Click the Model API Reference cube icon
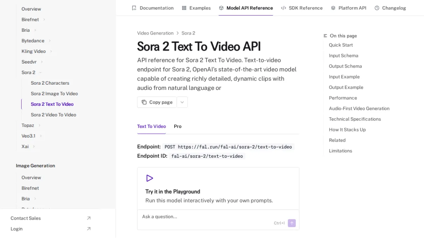Image resolution: width=424 pixels, height=238 pixels. pos(221,8)
